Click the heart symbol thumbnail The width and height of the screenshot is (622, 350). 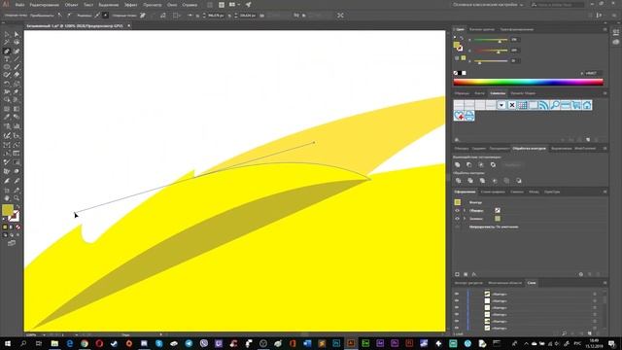(459, 116)
